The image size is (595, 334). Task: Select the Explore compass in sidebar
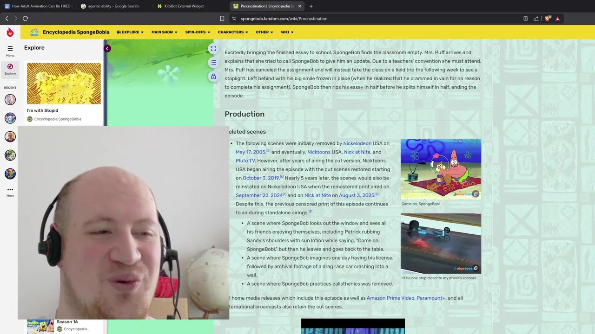10,67
